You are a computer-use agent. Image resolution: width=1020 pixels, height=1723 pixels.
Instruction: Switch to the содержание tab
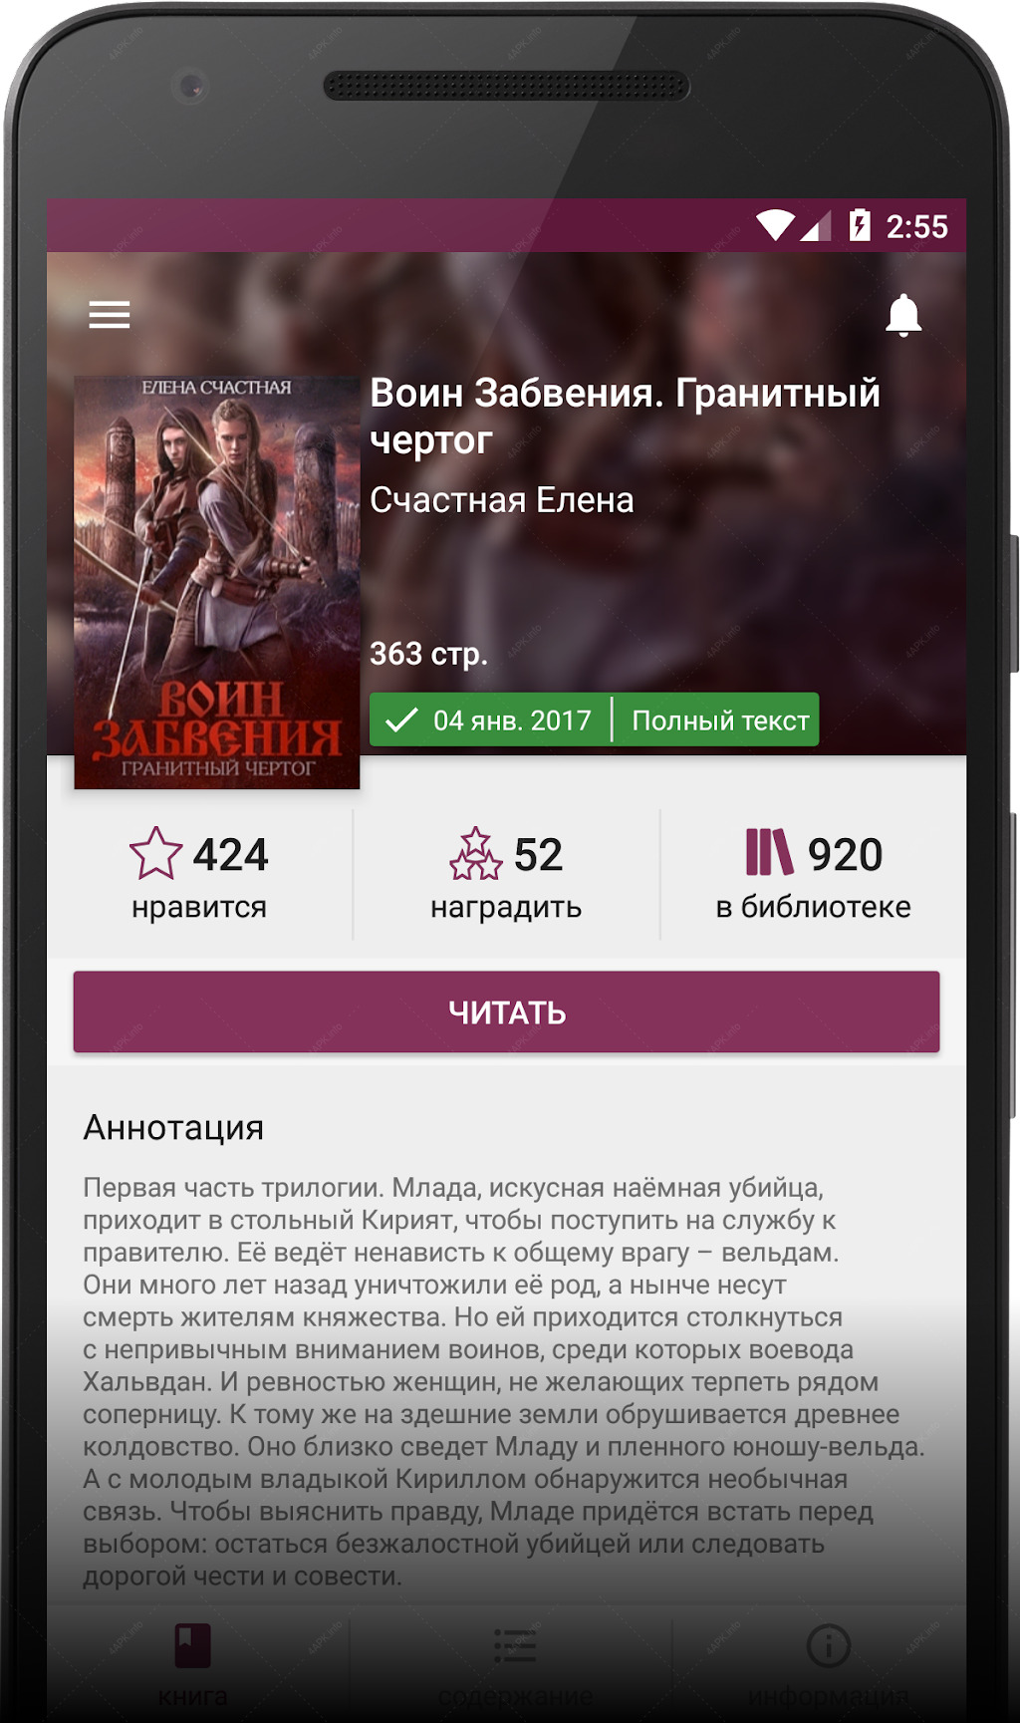pos(515,1664)
